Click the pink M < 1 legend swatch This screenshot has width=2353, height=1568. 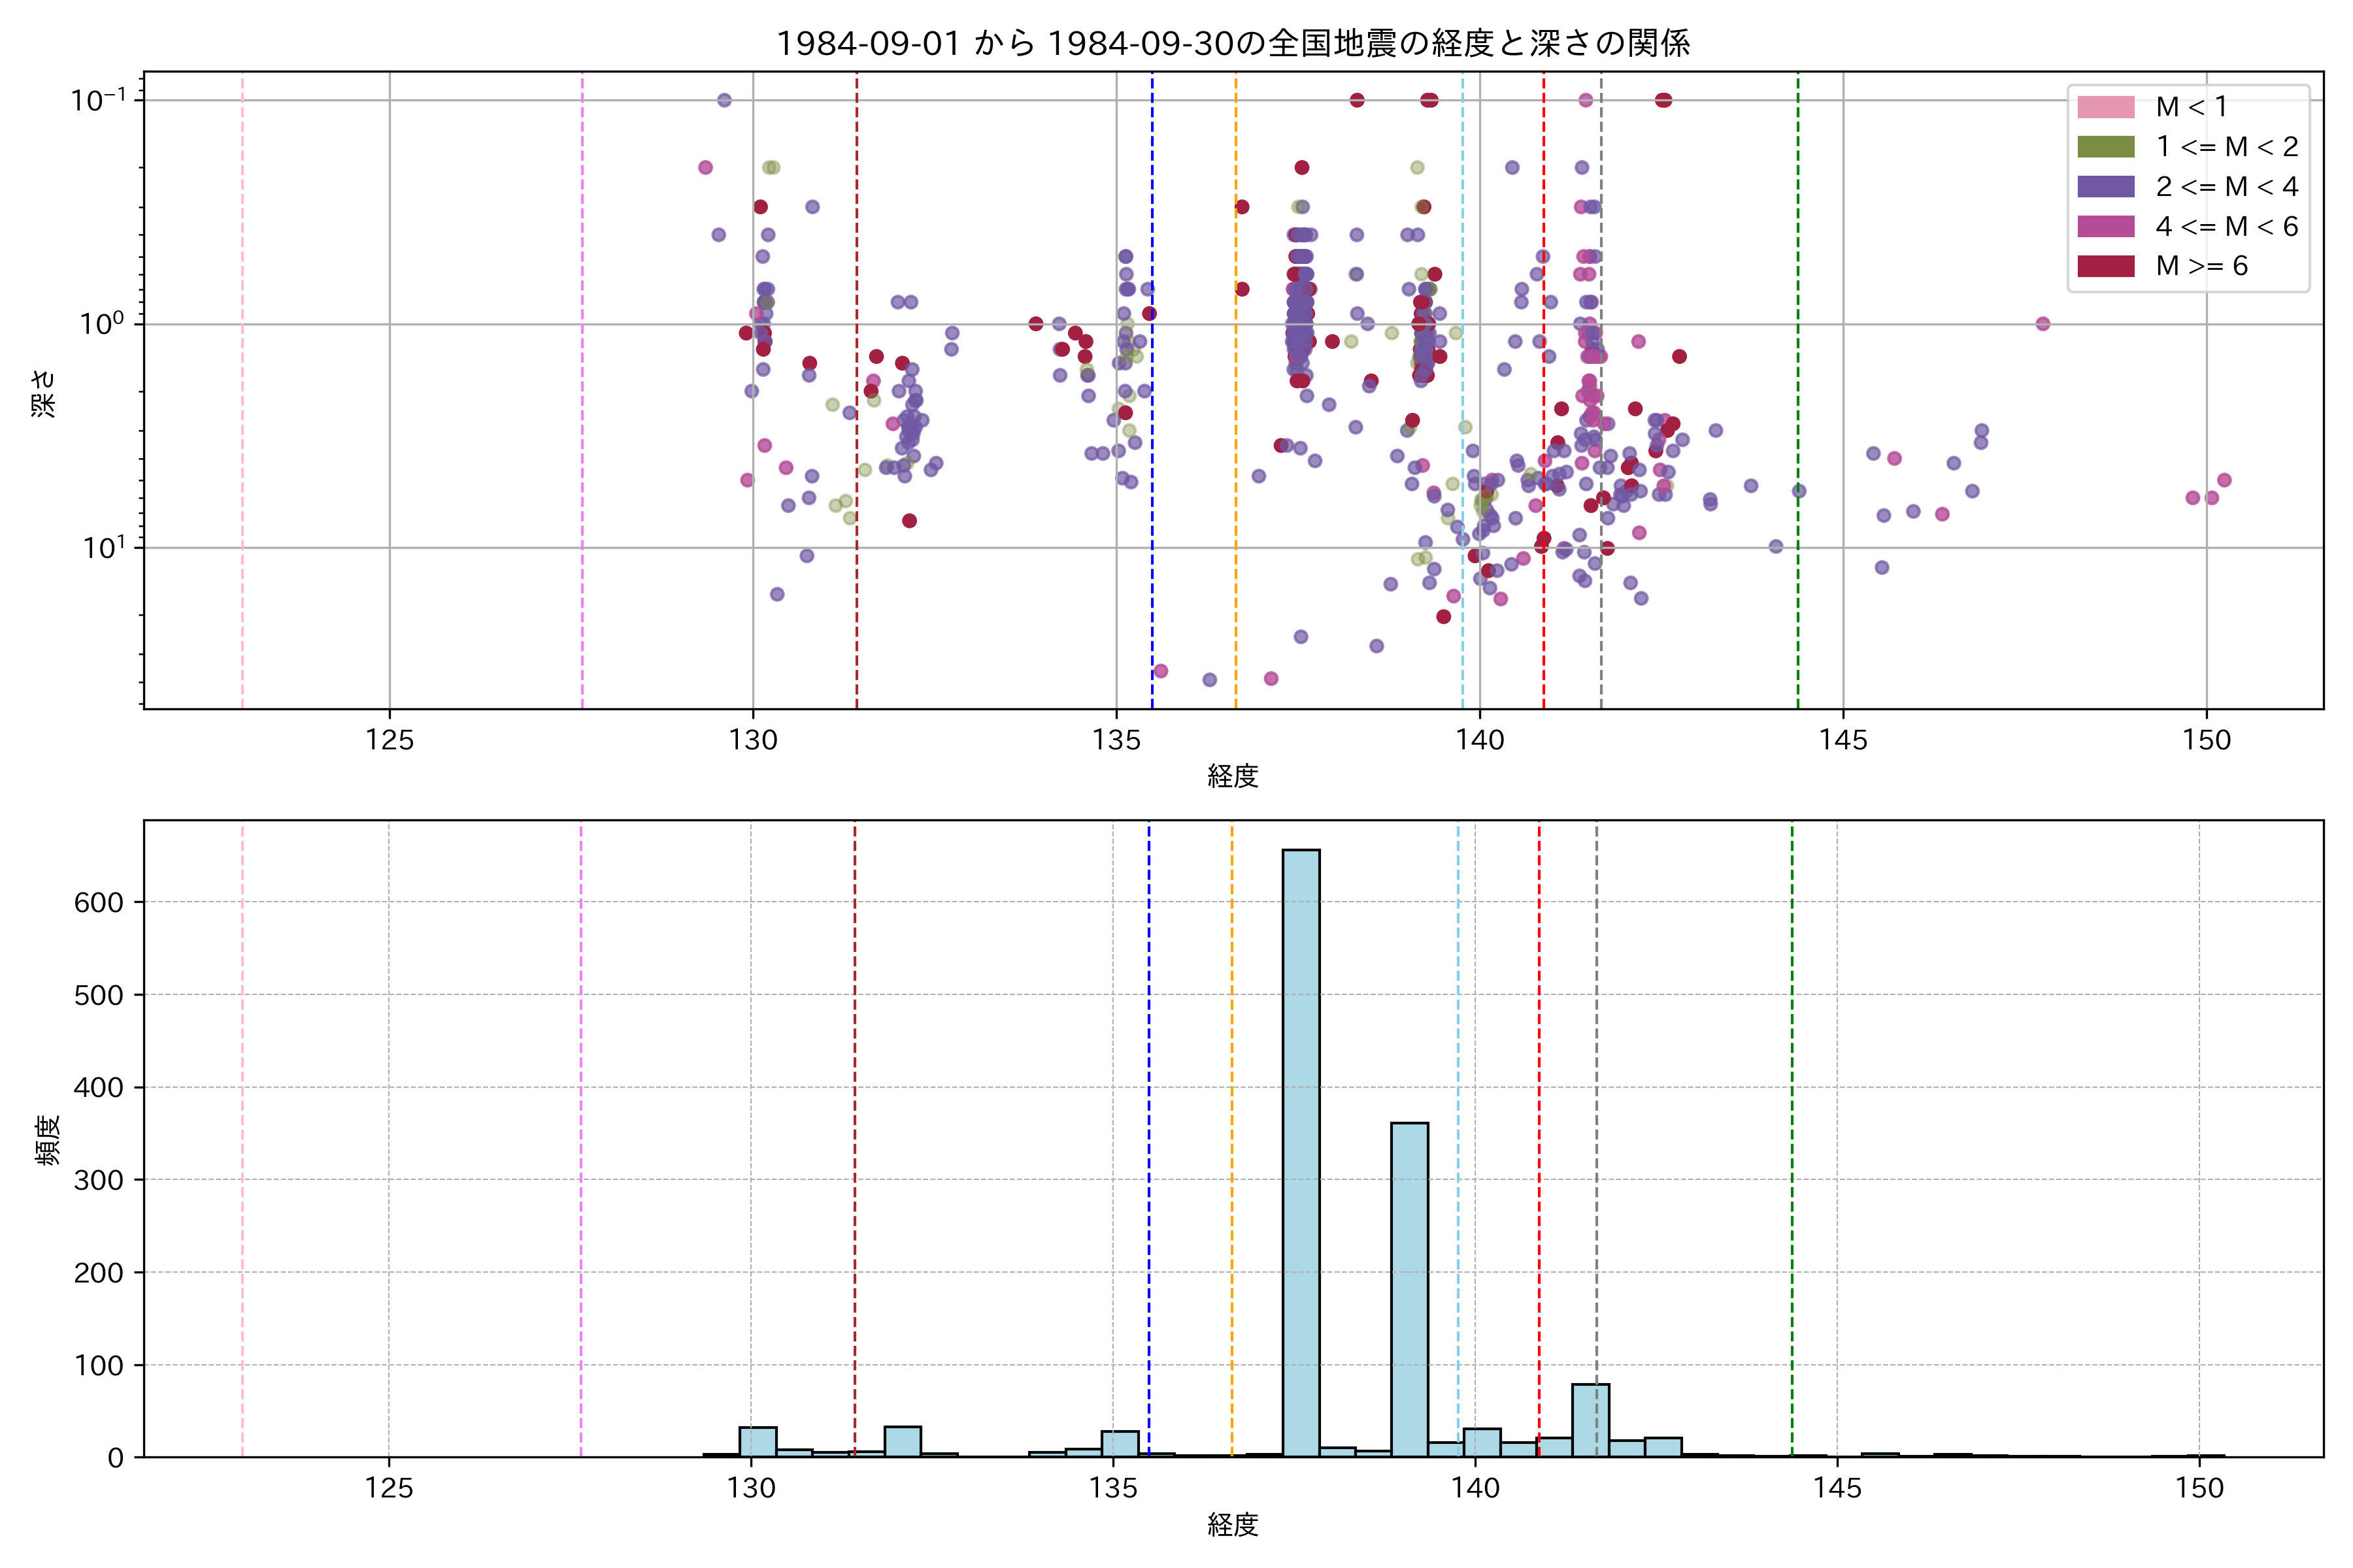(x=2105, y=107)
